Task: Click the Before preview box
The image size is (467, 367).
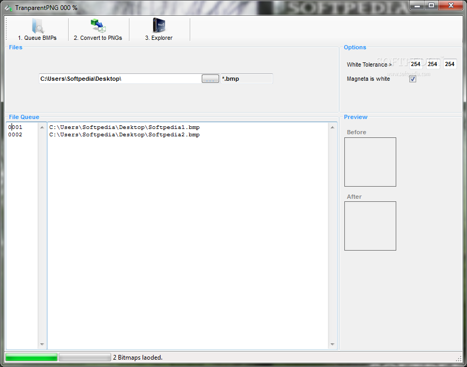Action: [x=370, y=162]
